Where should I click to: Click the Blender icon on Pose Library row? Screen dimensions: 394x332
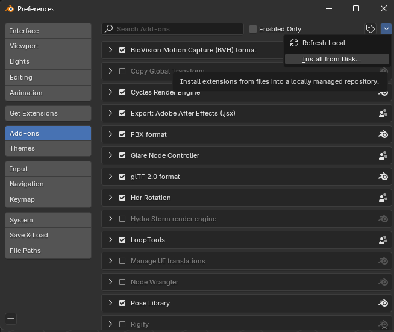[x=383, y=303]
